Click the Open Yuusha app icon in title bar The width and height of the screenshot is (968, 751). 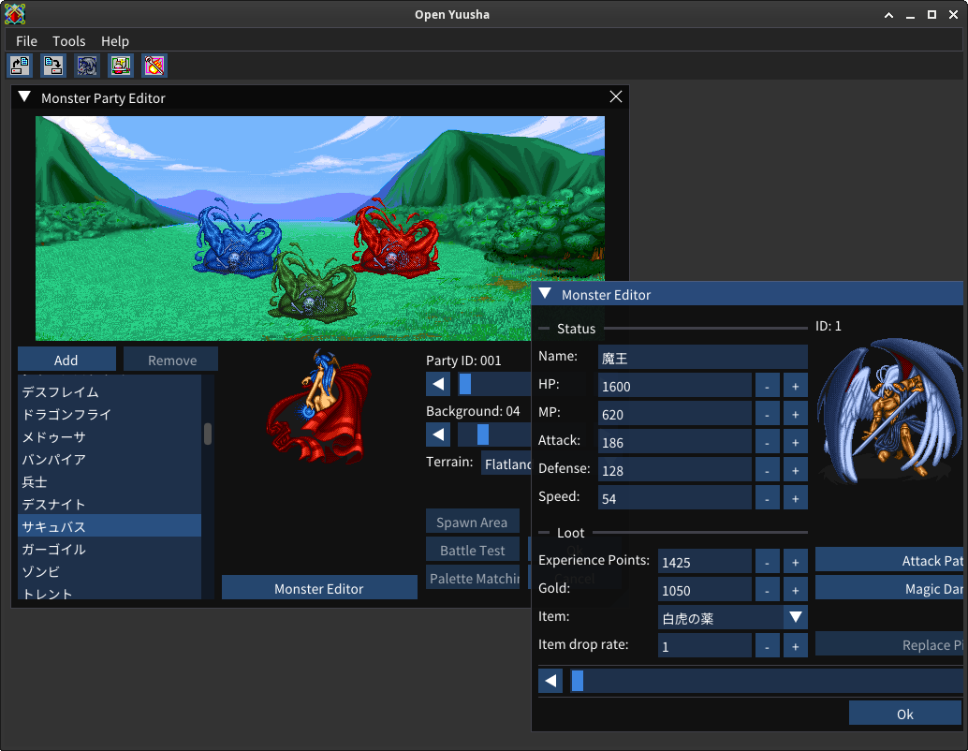15,14
